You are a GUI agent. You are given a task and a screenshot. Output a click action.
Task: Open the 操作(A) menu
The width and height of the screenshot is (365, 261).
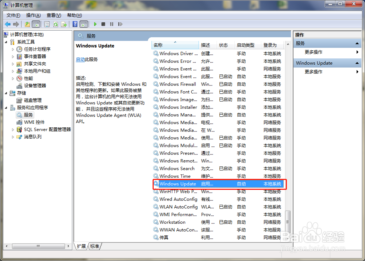click(x=33, y=15)
